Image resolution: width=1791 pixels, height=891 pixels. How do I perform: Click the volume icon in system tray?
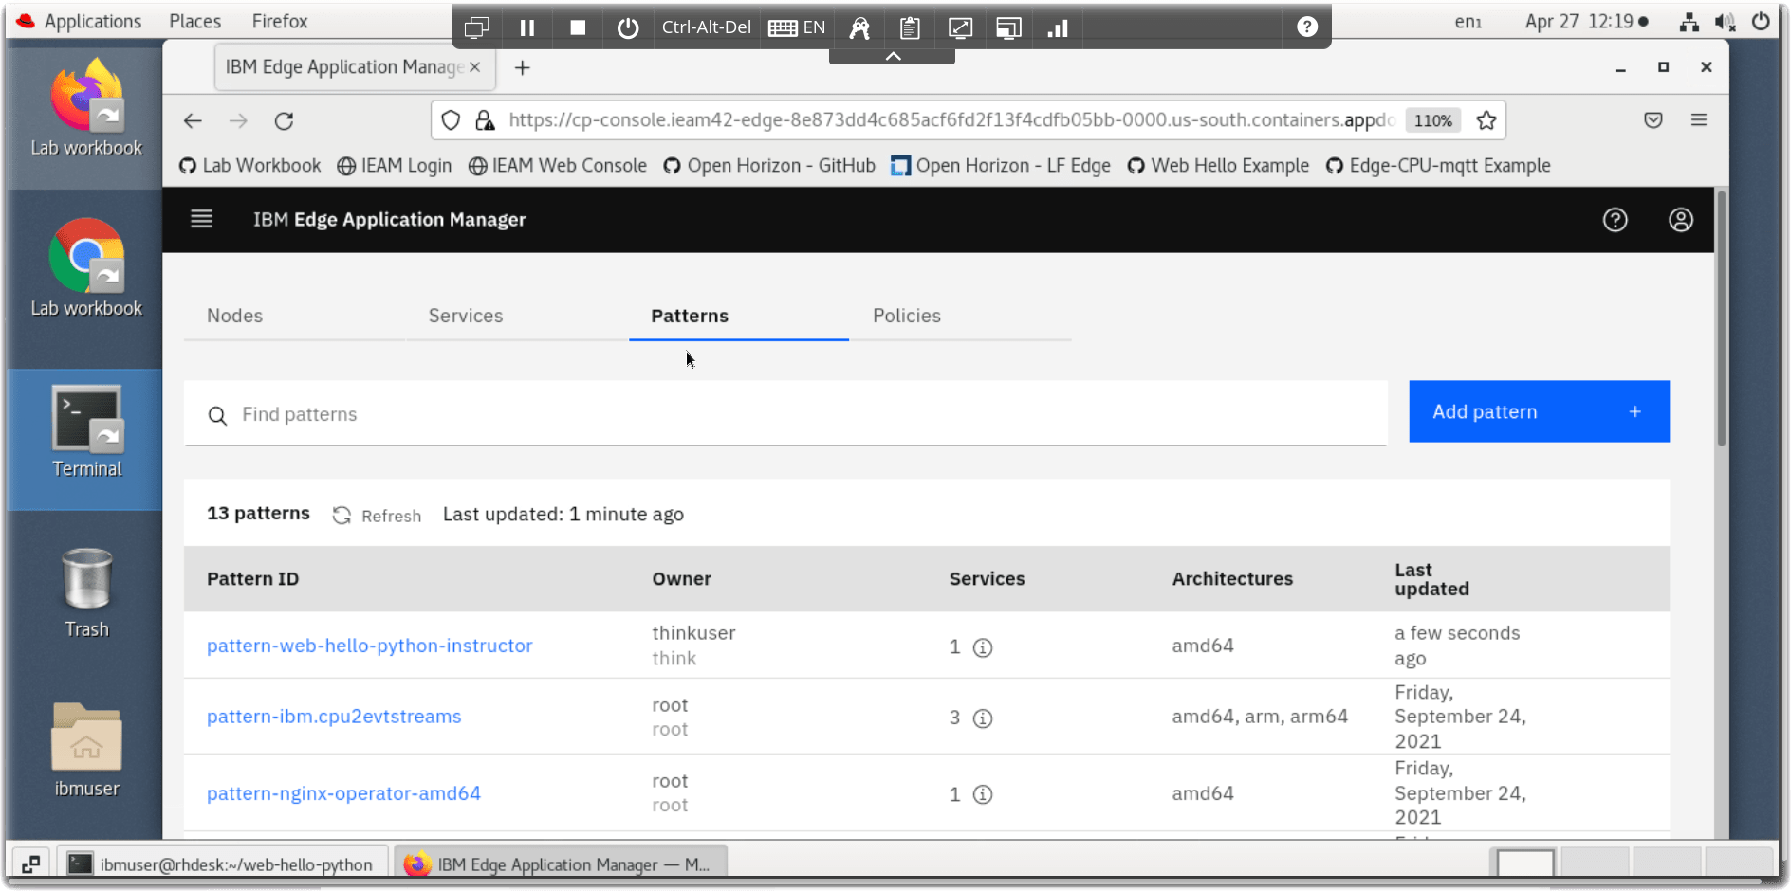[1725, 22]
